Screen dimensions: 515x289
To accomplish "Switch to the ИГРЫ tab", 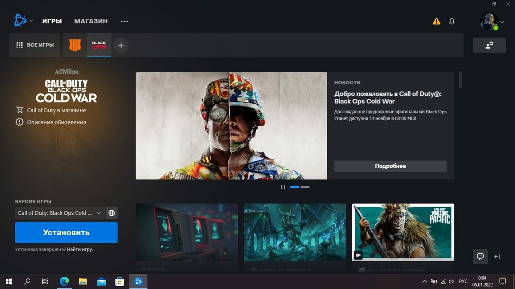I will click(52, 21).
